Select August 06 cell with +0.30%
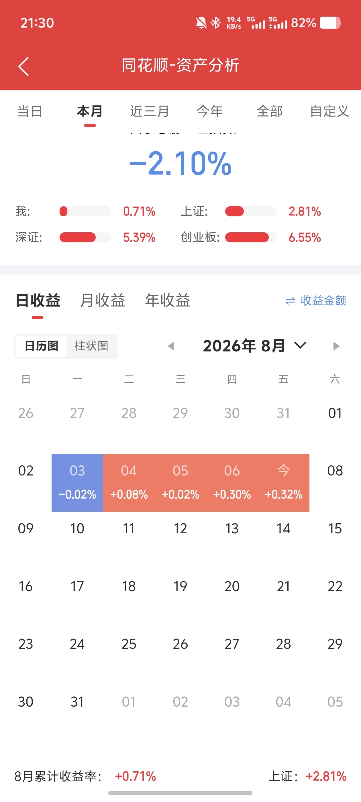Screen dimensions: 361x802 pyautogui.click(x=232, y=483)
